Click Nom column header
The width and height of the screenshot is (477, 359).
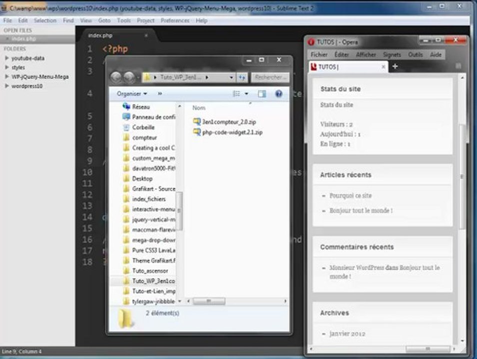[199, 108]
